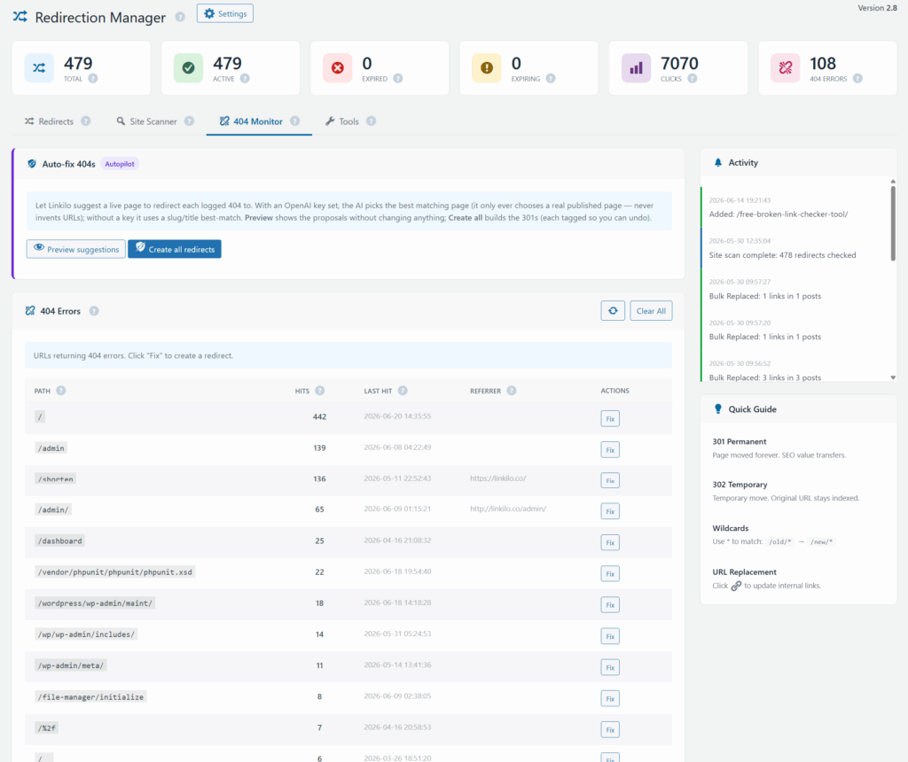Click 'Site scan complete: 478 redirects checked' entry

pyautogui.click(x=782, y=255)
